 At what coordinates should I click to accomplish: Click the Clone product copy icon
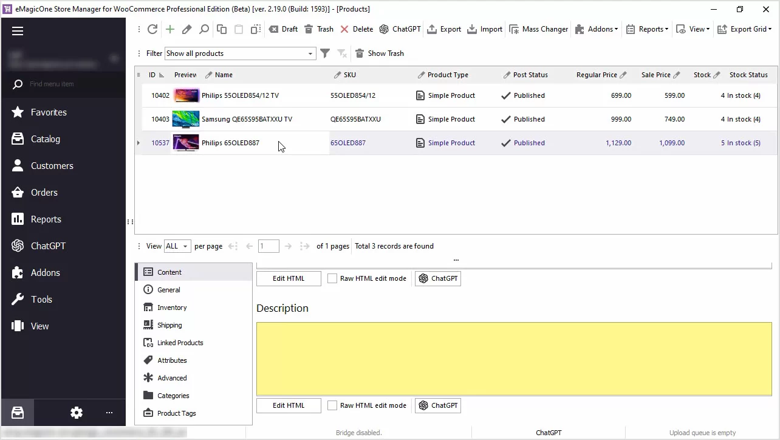click(x=222, y=29)
